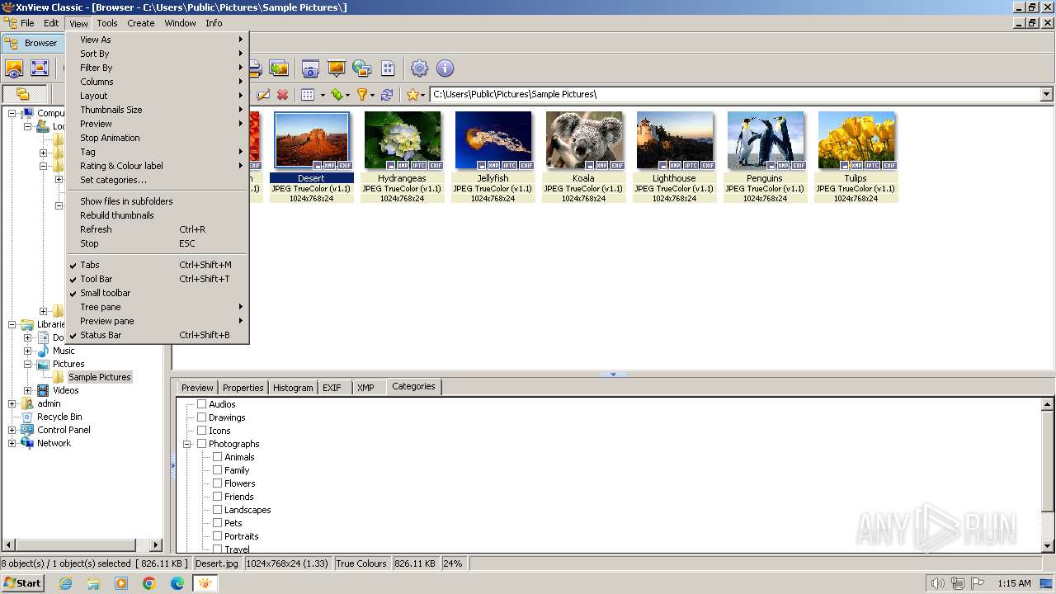Collapse the Pictures library node
Screen dimensions: 1056x594
coord(28,364)
